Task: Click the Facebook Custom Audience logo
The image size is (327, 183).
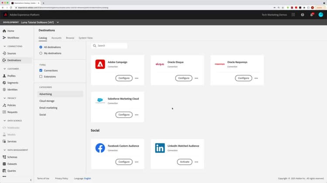Action: 100,148
